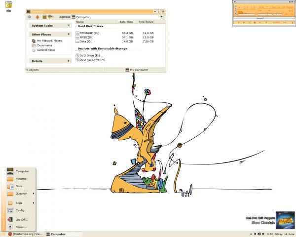Toggle shuffle in the media player

[276, 22]
